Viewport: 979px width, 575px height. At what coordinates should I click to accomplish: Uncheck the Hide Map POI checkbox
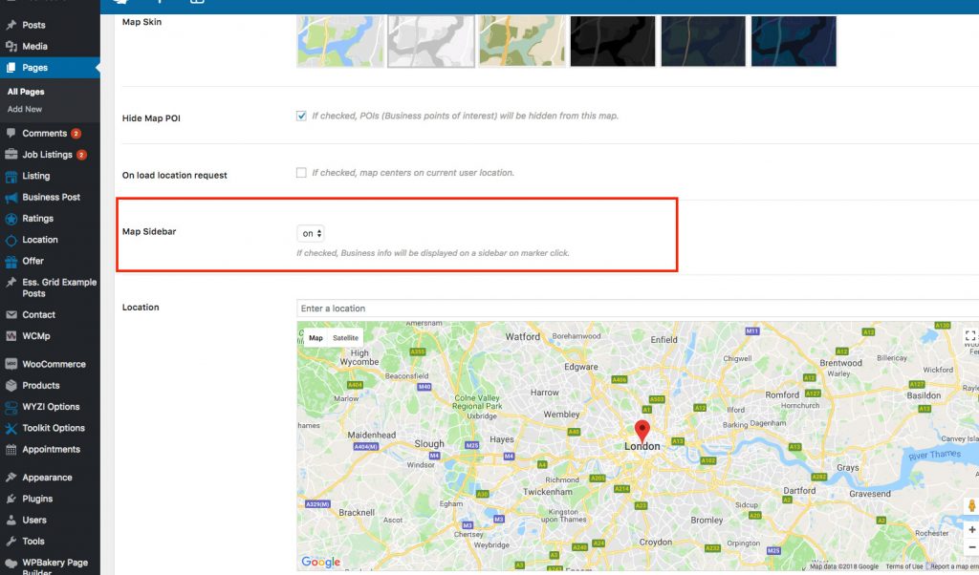pyautogui.click(x=301, y=116)
